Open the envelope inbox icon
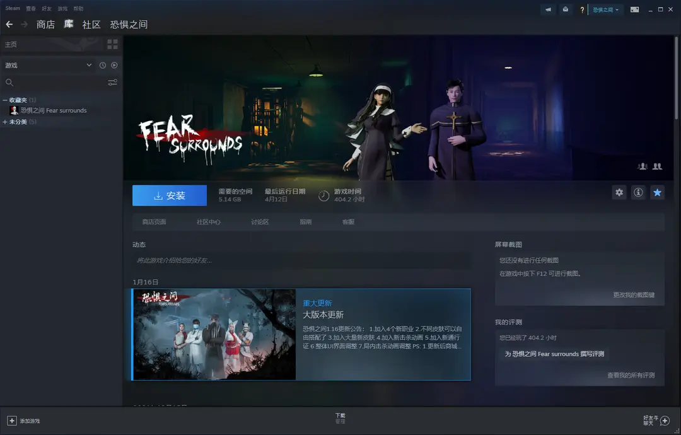Image resolution: width=681 pixels, height=435 pixels. (565, 9)
